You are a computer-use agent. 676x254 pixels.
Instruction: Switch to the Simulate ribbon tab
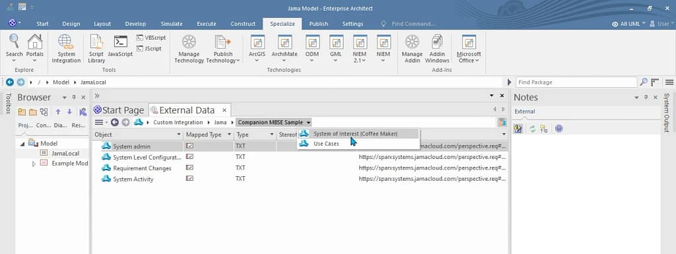coord(172,24)
